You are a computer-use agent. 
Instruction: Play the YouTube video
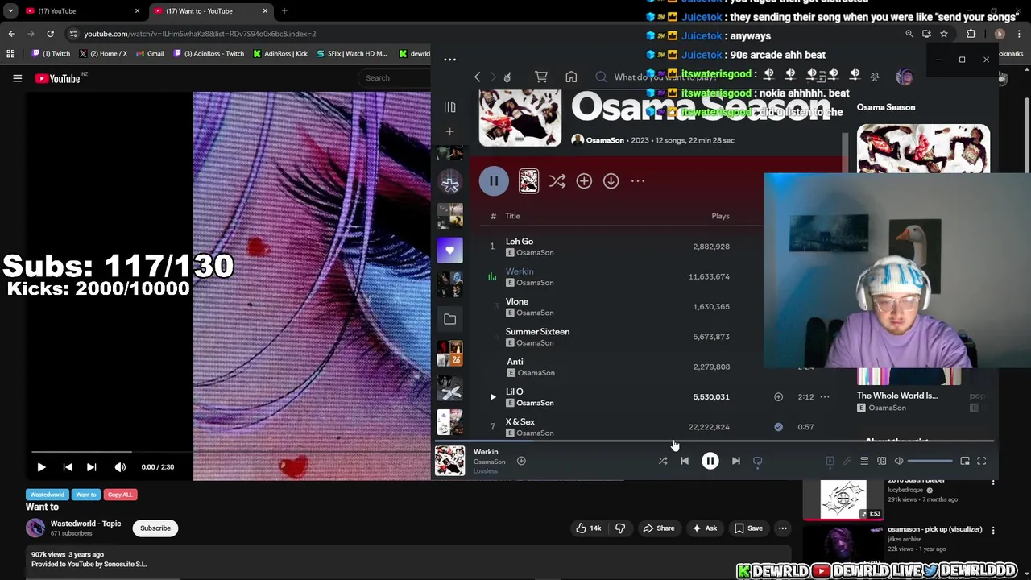pyautogui.click(x=41, y=467)
